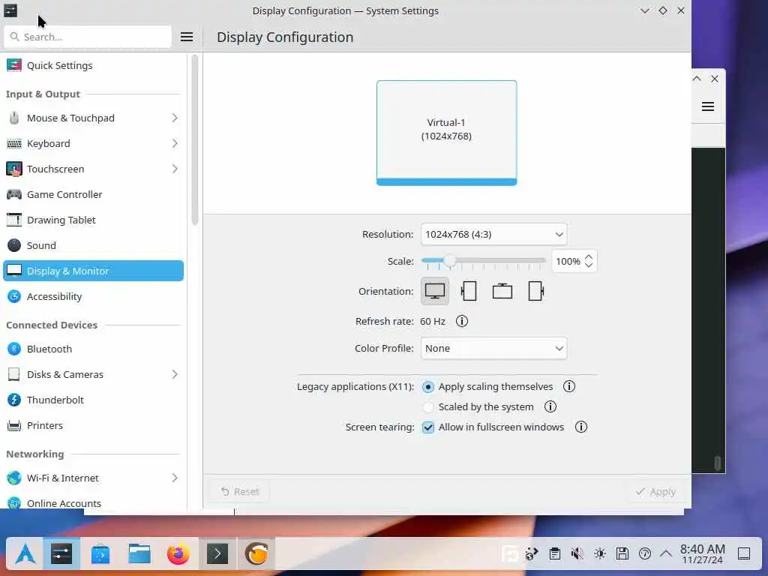The height and width of the screenshot is (576, 768).
Task: Select normal landscape orientation
Action: tap(434, 291)
